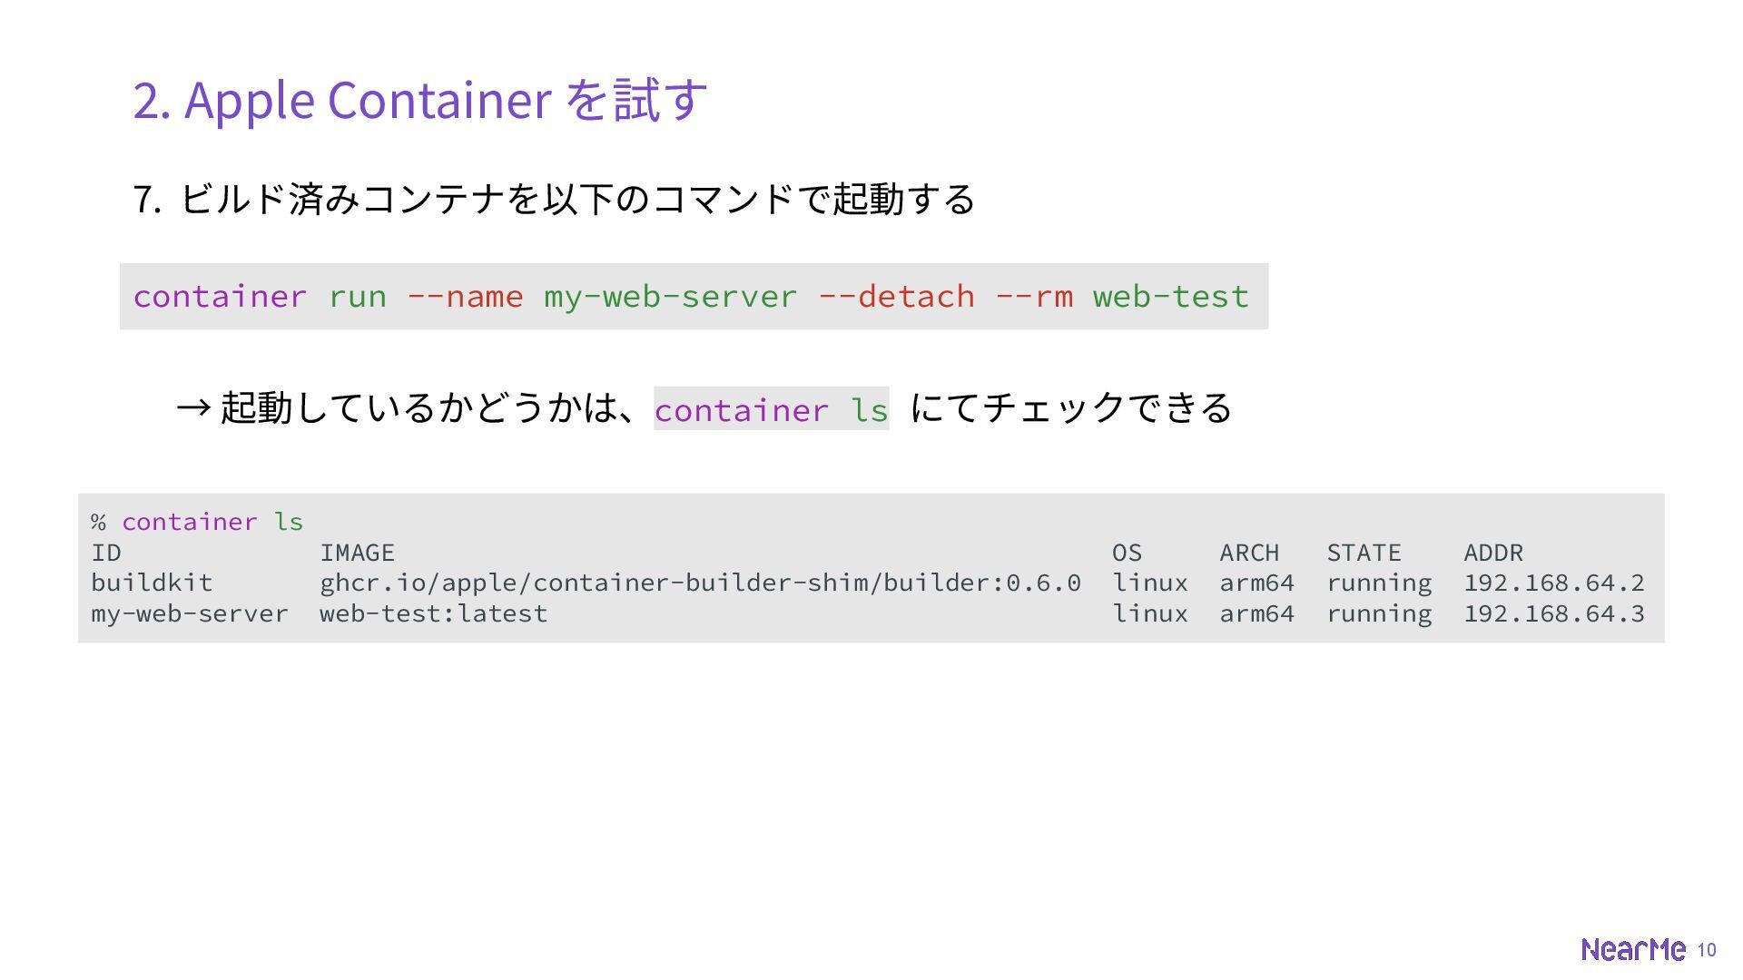Click the 'ARCH' column header
Image resolution: width=1743 pixels, height=980 pixels.
pyautogui.click(x=1249, y=553)
